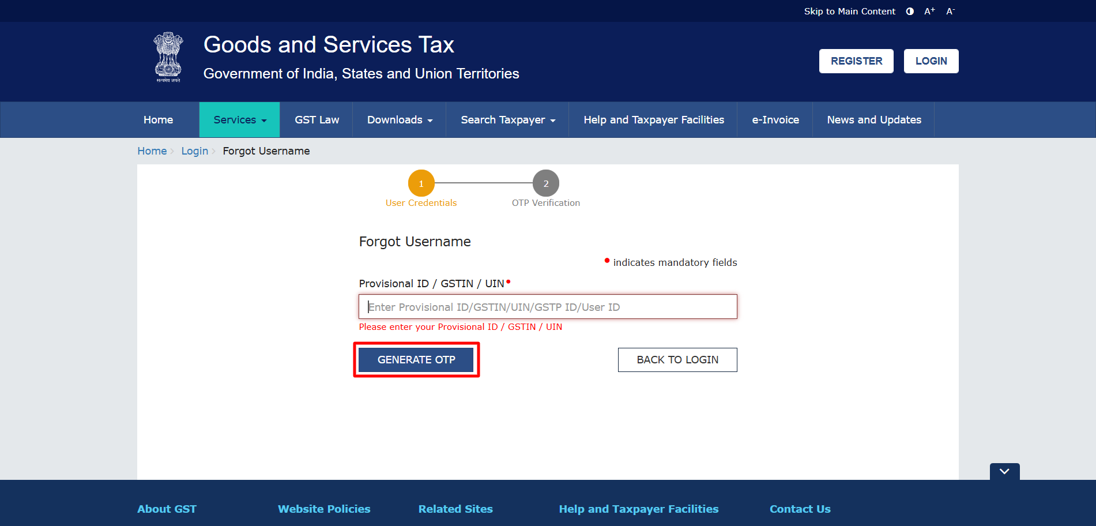Open Website Policies footer link

(324, 509)
